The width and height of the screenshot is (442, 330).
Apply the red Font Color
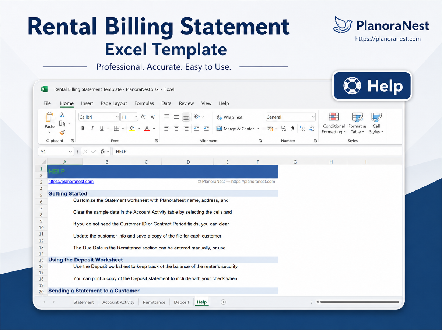point(147,129)
